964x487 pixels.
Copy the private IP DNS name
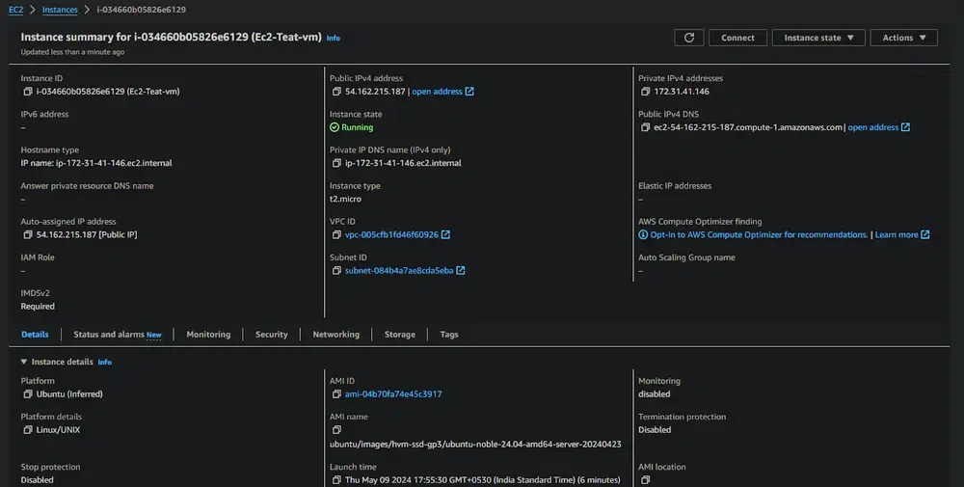336,163
